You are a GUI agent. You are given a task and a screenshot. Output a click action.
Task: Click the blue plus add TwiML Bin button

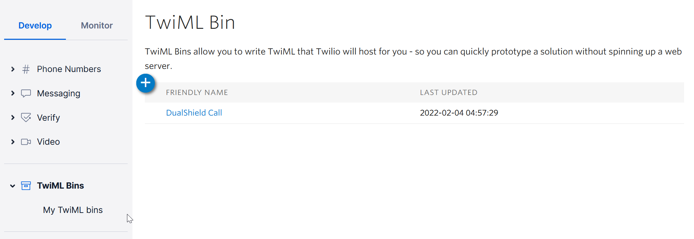(146, 83)
